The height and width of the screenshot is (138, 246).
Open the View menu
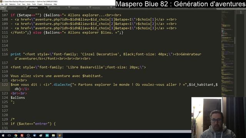24,4
